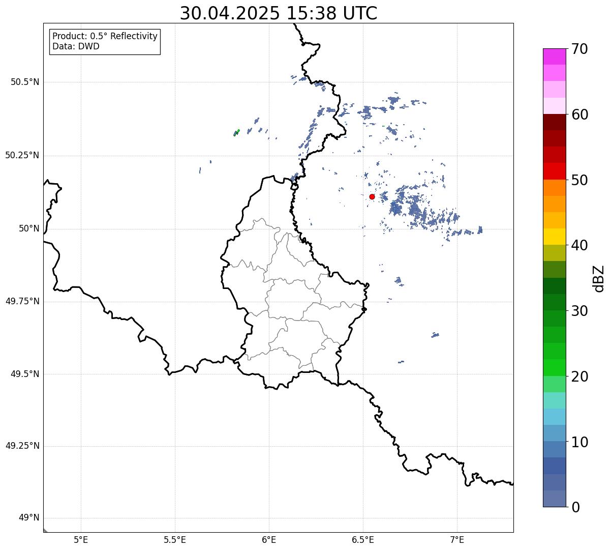Click the yellow swatch just above the 40 tick
The width and height of the screenshot is (611, 550).
coord(554,237)
